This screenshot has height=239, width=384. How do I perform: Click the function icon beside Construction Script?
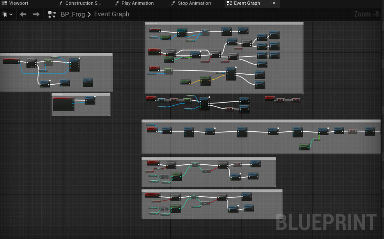pyautogui.click(x=60, y=3)
